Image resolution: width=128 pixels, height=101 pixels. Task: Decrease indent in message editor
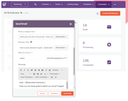(x=34, y=74)
